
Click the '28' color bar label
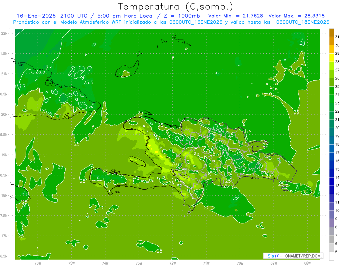337,62
